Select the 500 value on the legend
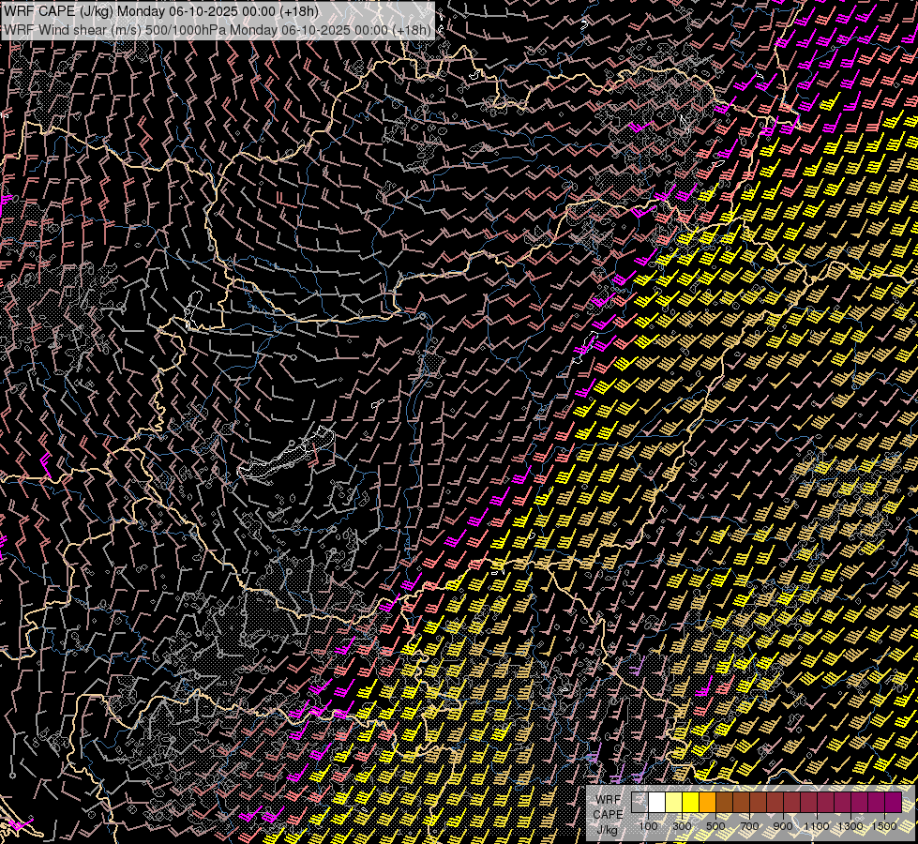Screen dimensions: 918x844 [715, 826]
